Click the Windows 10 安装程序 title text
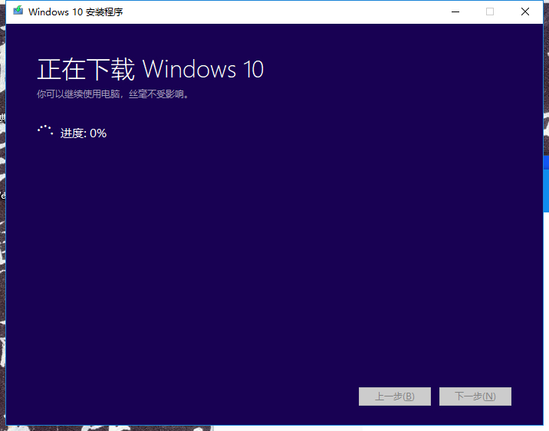Image resolution: width=549 pixels, height=431 pixels. point(76,12)
